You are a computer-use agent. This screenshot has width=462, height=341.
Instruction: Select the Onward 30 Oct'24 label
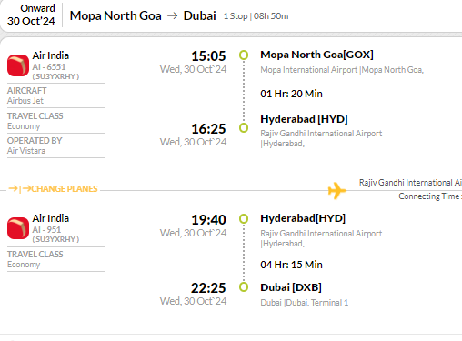coord(31,15)
